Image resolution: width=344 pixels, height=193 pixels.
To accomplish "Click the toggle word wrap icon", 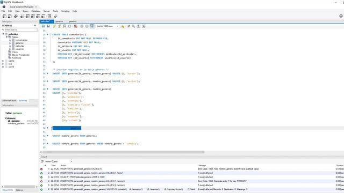I will point(144,26).
